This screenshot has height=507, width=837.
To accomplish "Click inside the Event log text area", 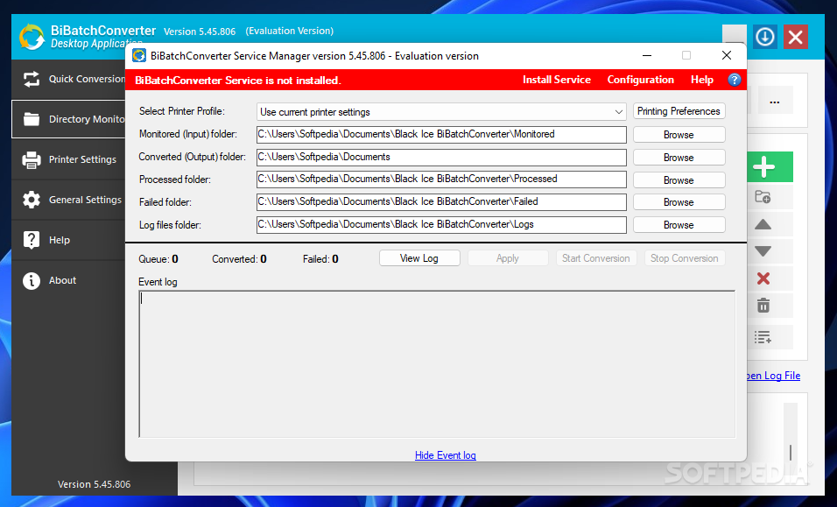I will pyautogui.click(x=437, y=364).
